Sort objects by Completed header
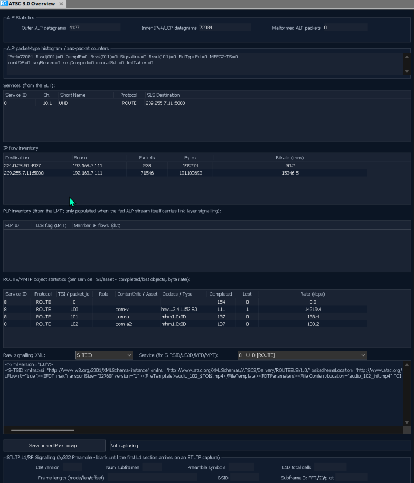 [x=220, y=294]
